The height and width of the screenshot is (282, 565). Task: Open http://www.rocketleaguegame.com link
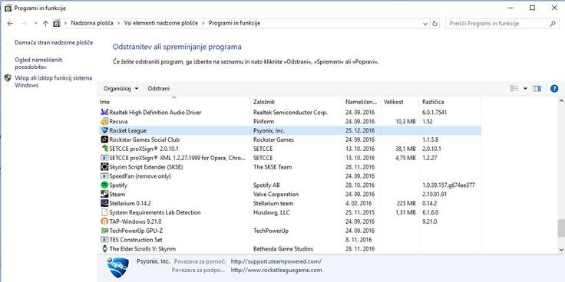coord(276,271)
